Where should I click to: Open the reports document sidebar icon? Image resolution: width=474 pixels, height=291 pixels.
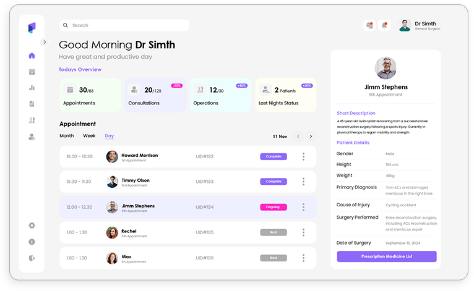[32, 104]
